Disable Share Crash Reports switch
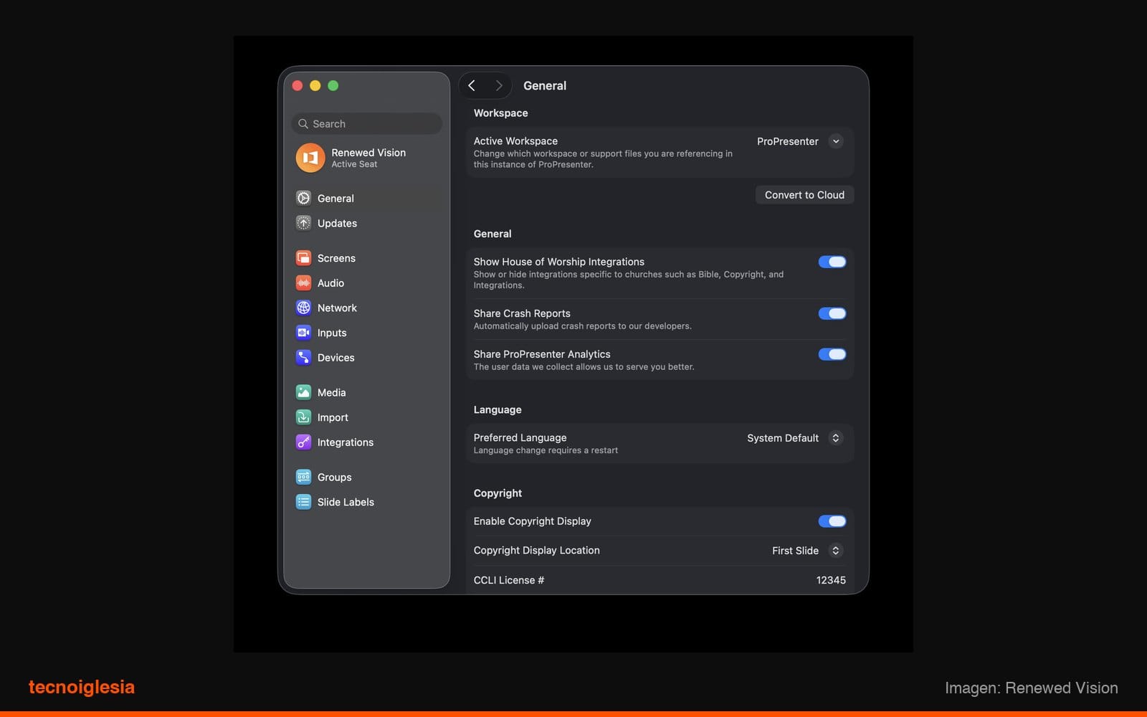This screenshot has width=1147, height=717. click(x=832, y=313)
